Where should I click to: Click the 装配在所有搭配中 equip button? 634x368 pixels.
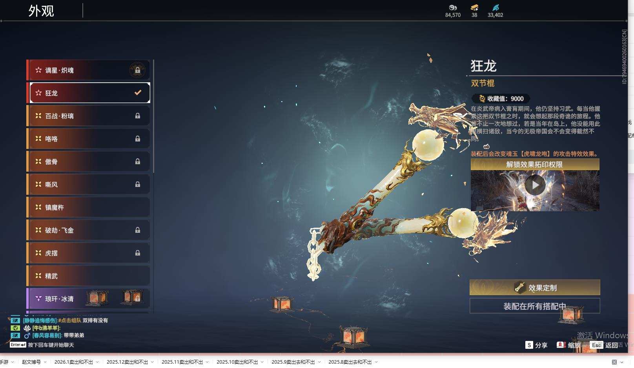[x=535, y=306]
